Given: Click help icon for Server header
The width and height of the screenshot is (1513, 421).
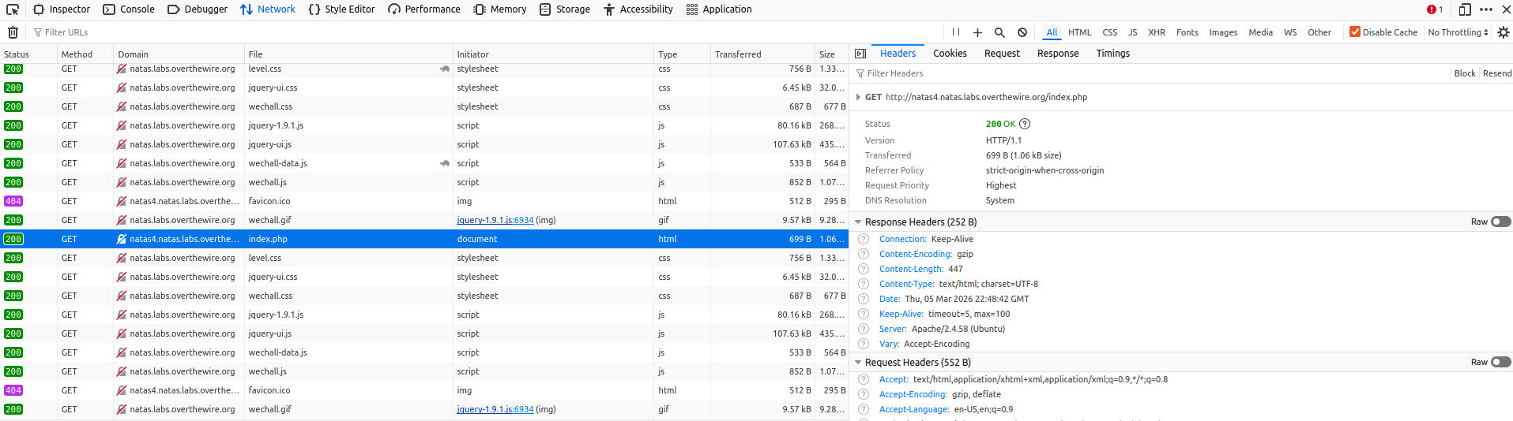Looking at the screenshot, I should coord(864,329).
